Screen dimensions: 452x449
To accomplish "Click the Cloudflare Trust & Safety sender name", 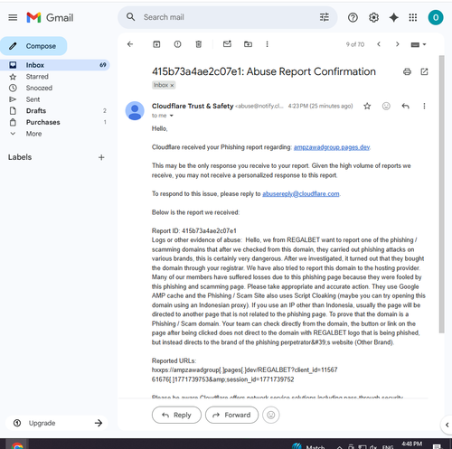I will click(x=193, y=106).
